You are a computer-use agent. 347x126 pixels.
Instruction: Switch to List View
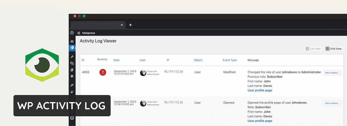click(x=313, y=49)
